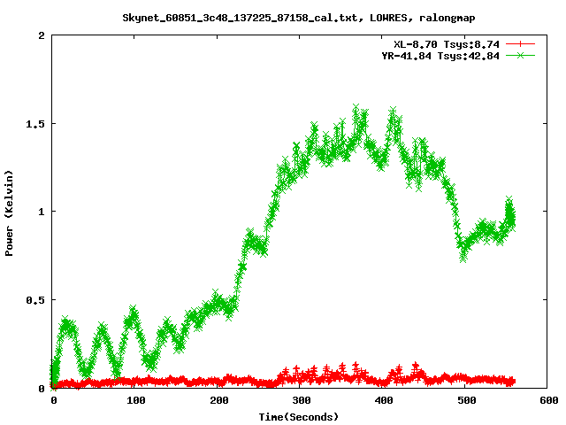
Task: Click the y-axis tick label 2
Action: (x=42, y=35)
